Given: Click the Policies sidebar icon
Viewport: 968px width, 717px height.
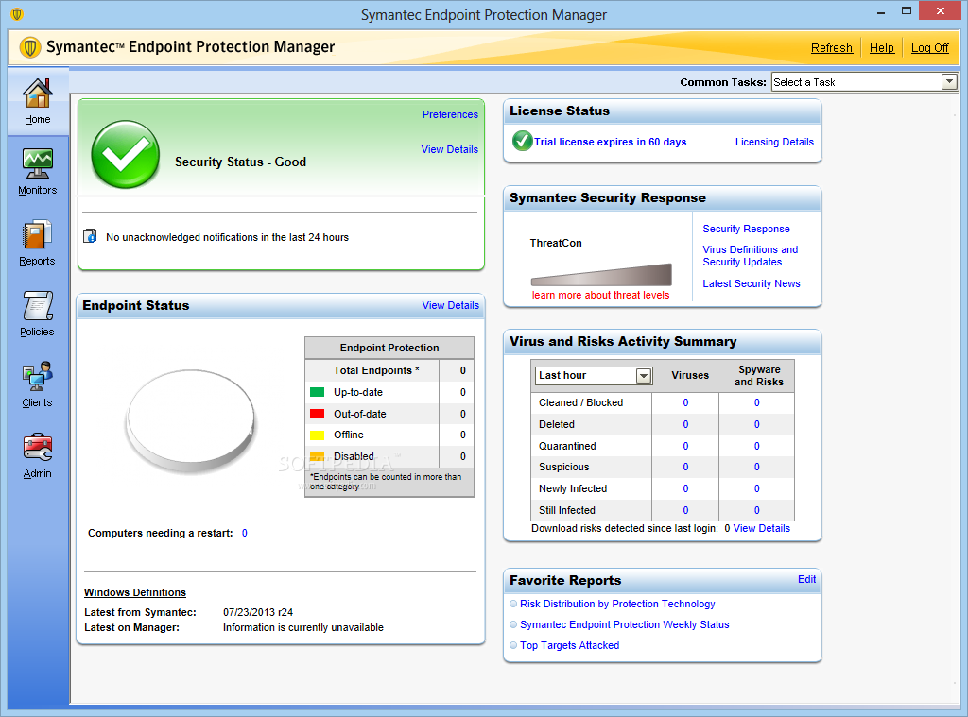Looking at the screenshot, I should tap(37, 312).
